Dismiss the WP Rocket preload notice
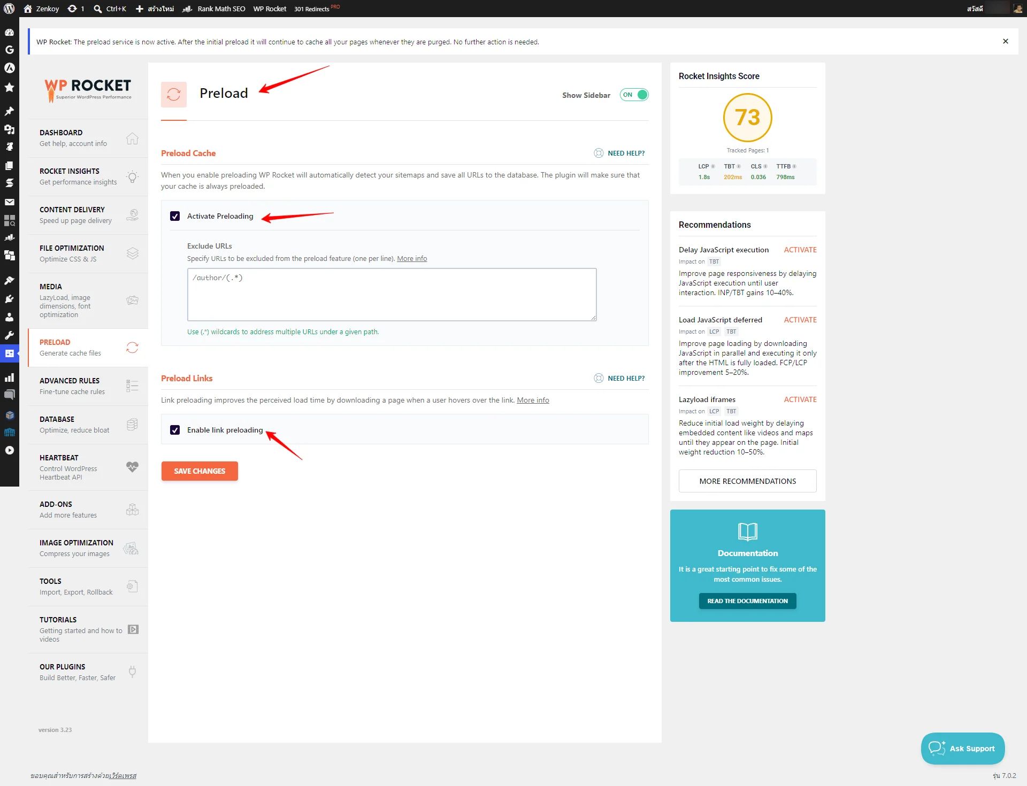This screenshot has width=1027, height=786. pos(1006,41)
